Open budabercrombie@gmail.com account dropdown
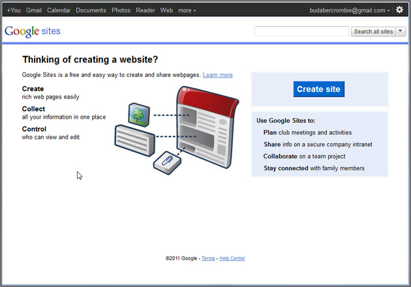Viewport: 411px width, 287px height. tap(350, 10)
